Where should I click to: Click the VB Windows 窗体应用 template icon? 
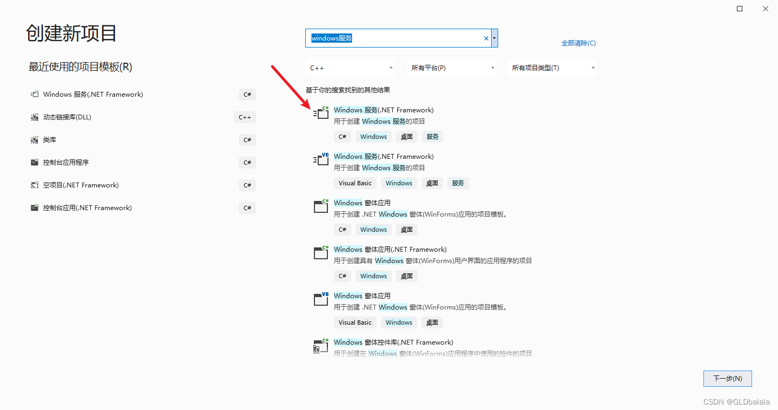pyautogui.click(x=321, y=299)
